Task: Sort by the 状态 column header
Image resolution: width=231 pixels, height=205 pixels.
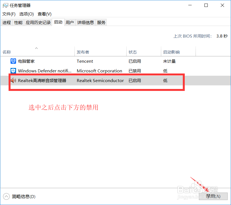Action: click(x=144, y=51)
